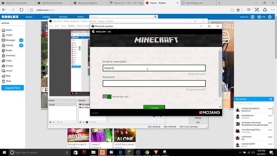
Task: Move scene down with Scenes down arrow
Action: 61,122
